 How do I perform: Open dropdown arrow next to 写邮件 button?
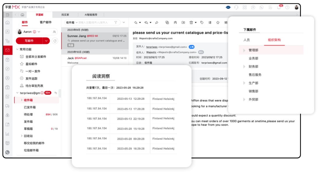tap(46, 41)
